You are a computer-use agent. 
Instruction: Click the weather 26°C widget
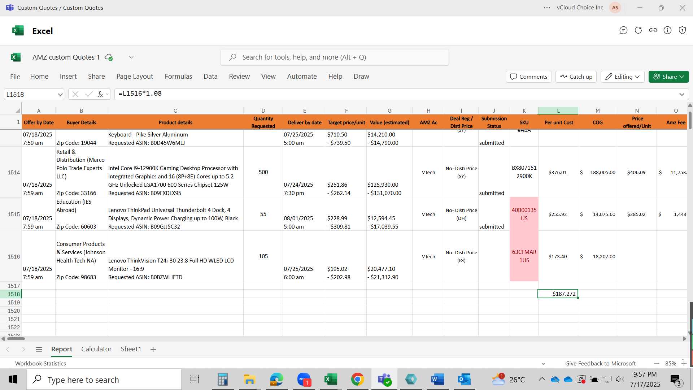(509, 380)
